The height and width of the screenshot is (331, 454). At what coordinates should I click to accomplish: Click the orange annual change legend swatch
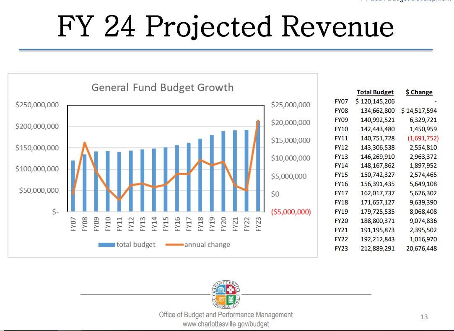point(174,245)
